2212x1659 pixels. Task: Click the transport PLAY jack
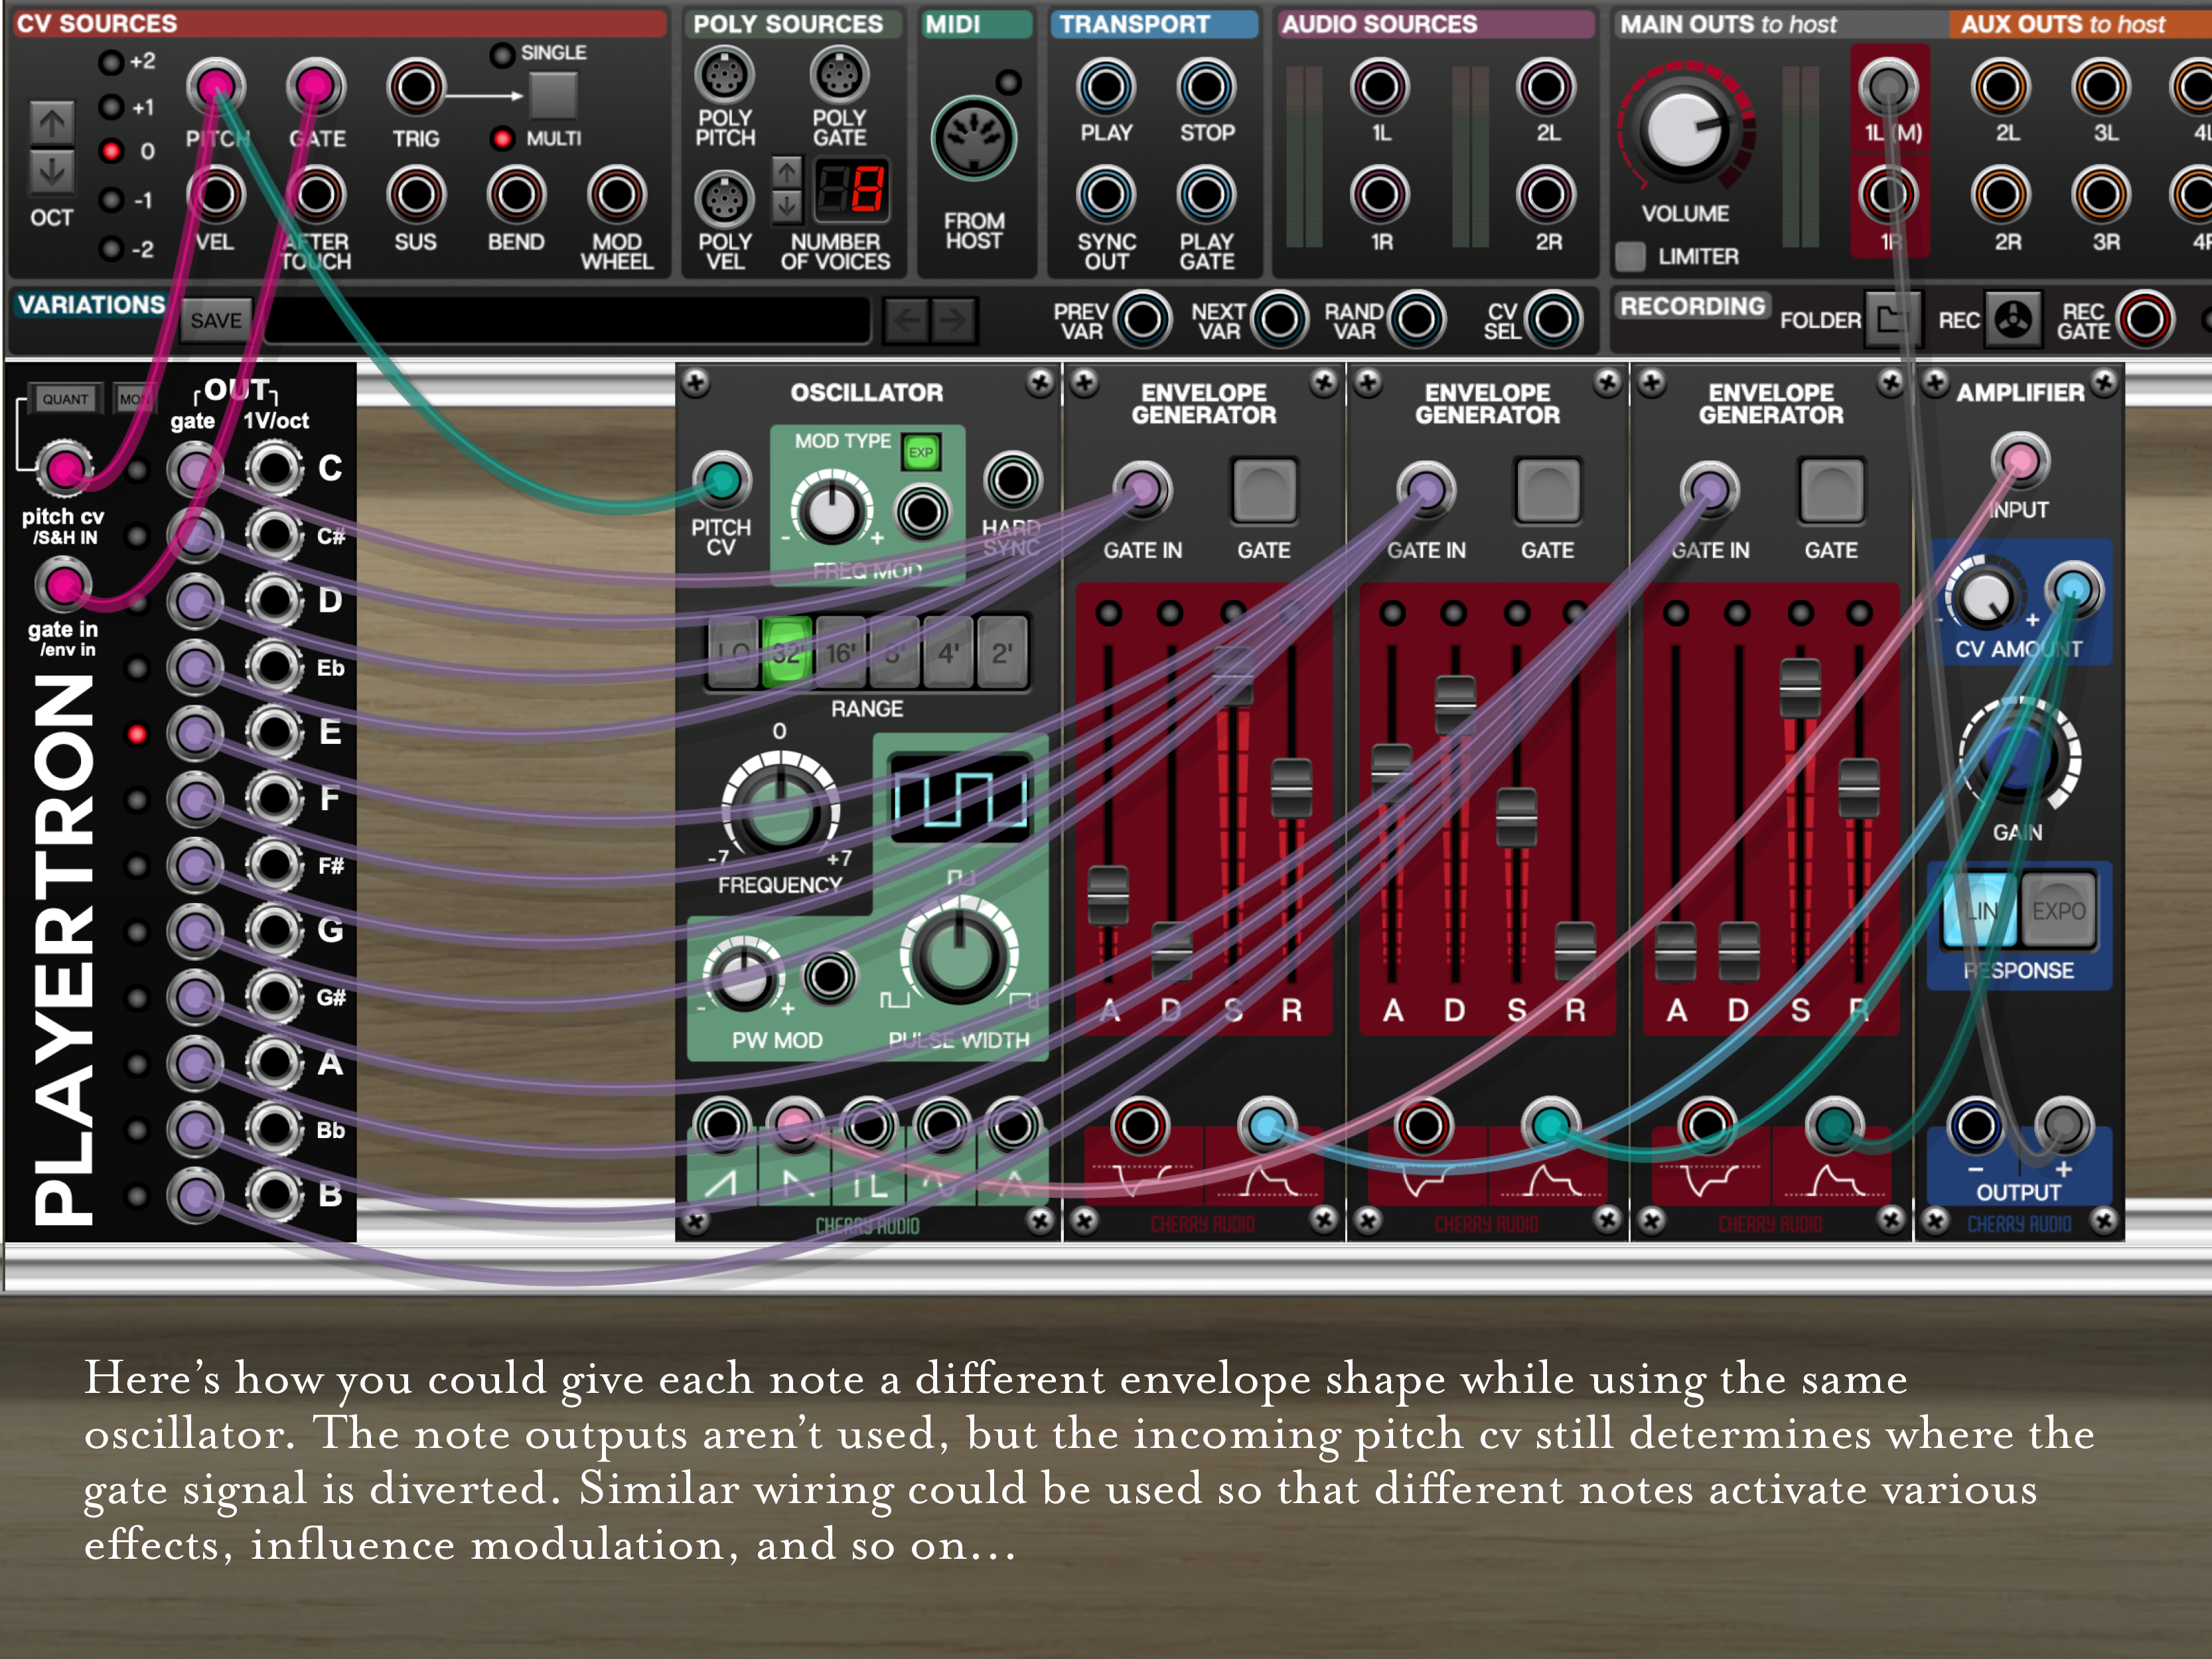point(1105,87)
